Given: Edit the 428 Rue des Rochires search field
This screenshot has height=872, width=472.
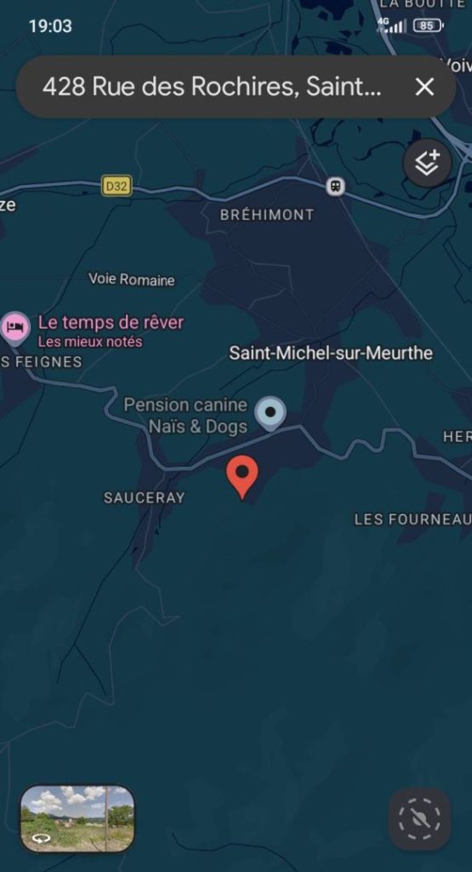Looking at the screenshot, I should [212, 87].
